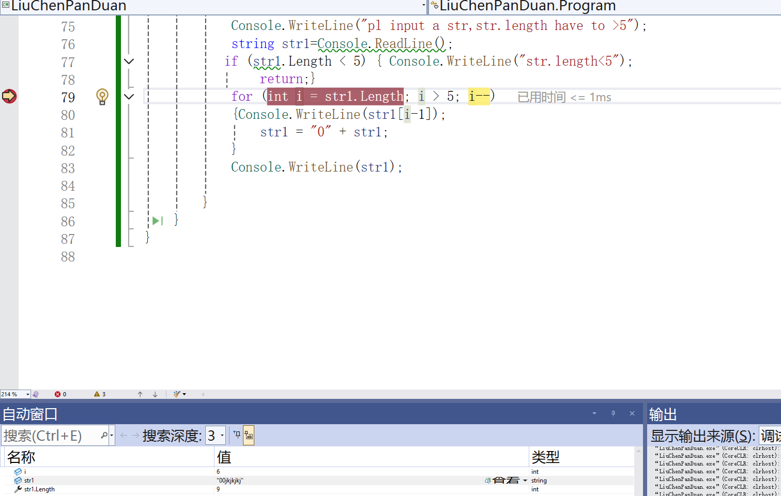Click the 已用时间 <= 1ms perf tip

coord(564,97)
